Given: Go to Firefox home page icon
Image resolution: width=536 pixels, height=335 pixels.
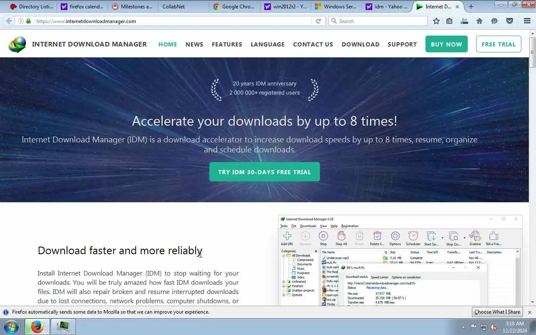Looking at the screenshot, I should click(479, 21).
